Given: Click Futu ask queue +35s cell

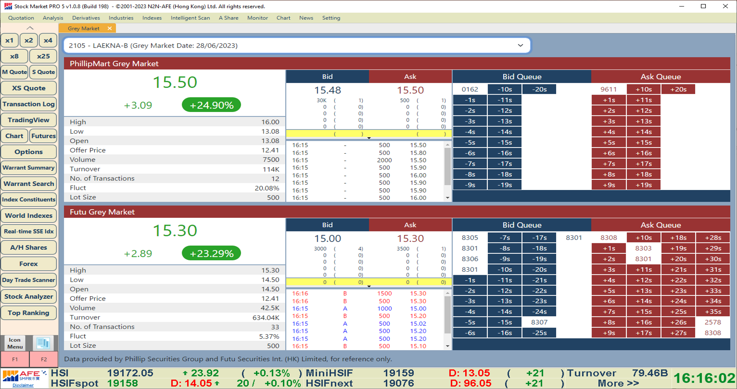Looking at the screenshot, I should click(713, 312).
